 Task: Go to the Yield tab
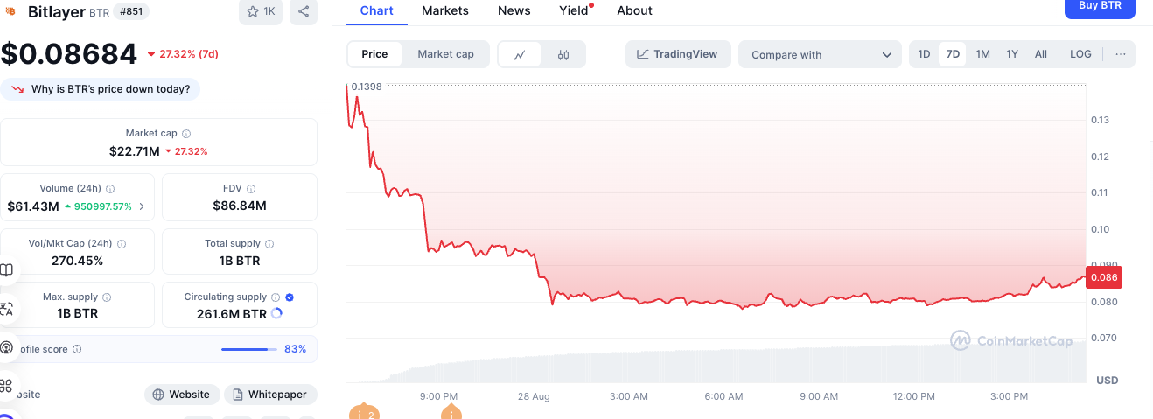573,10
